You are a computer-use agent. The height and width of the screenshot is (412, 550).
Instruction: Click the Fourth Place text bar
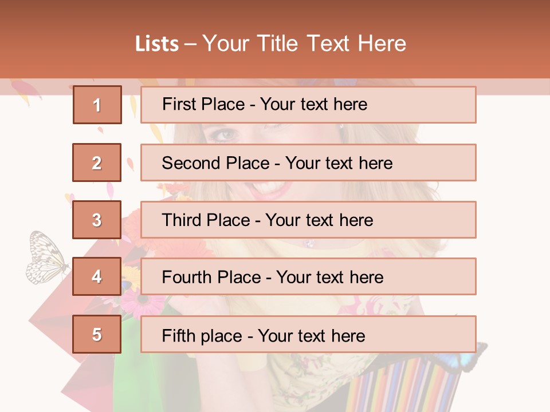coord(308,277)
